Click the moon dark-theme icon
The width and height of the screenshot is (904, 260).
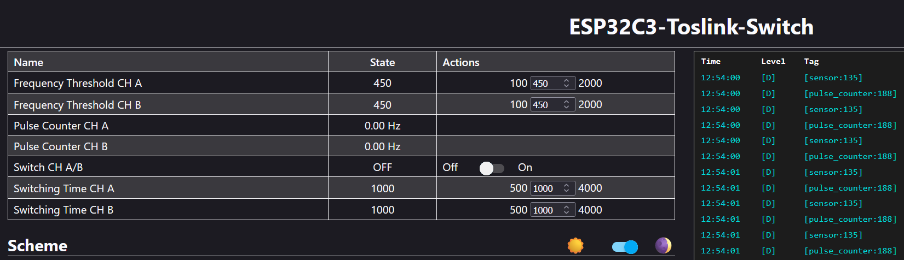tap(663, 245)
